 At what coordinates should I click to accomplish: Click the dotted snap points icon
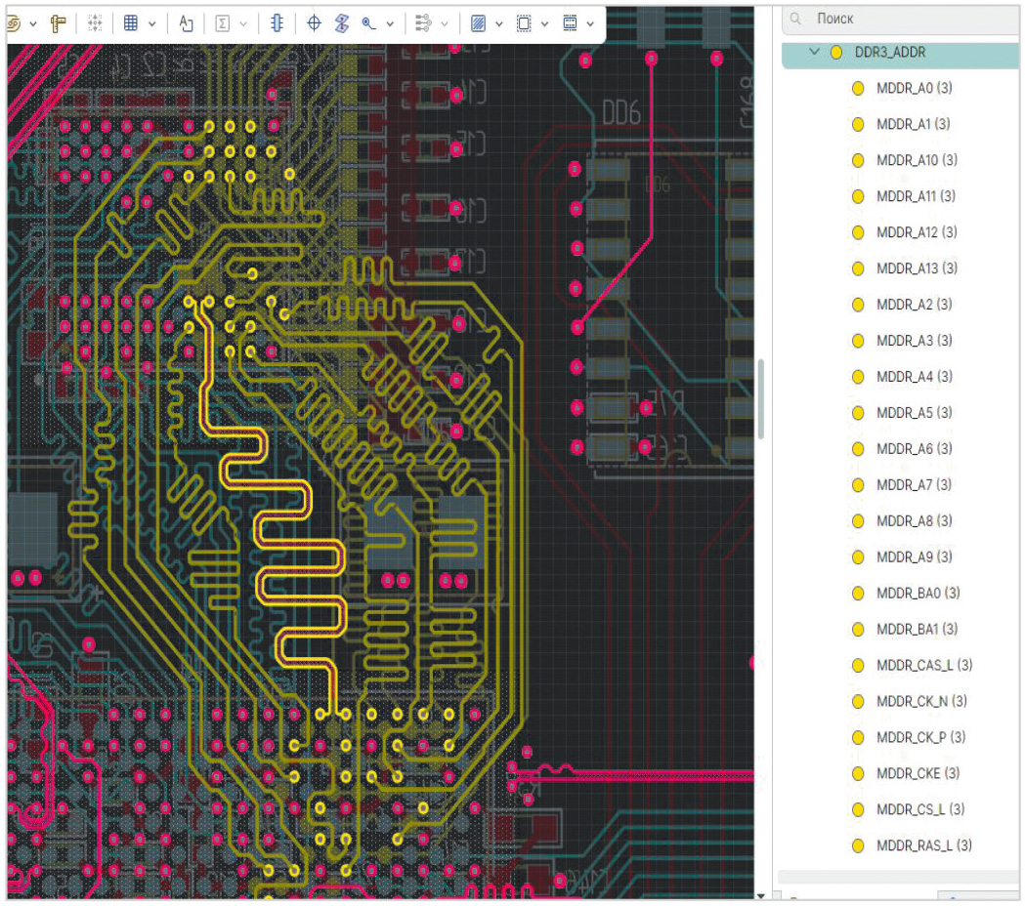click(95, 23)
